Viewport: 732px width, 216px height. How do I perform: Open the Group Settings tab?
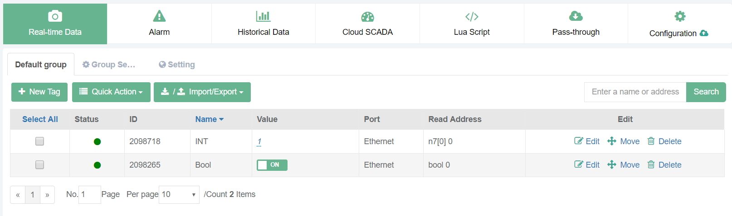(109, 65)
